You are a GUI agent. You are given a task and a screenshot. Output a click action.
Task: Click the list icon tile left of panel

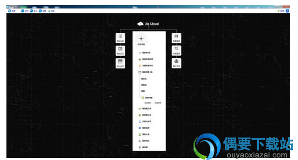(120, 38)
